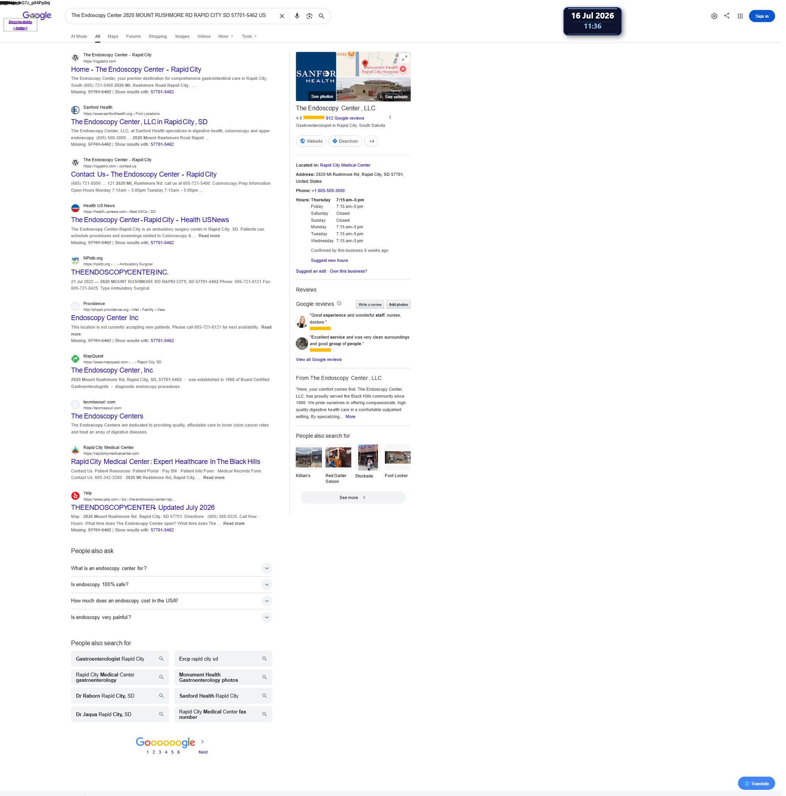The image size is (786, 796).
Task: Expand the +4 more actions chip
Action: pos(371,141)
